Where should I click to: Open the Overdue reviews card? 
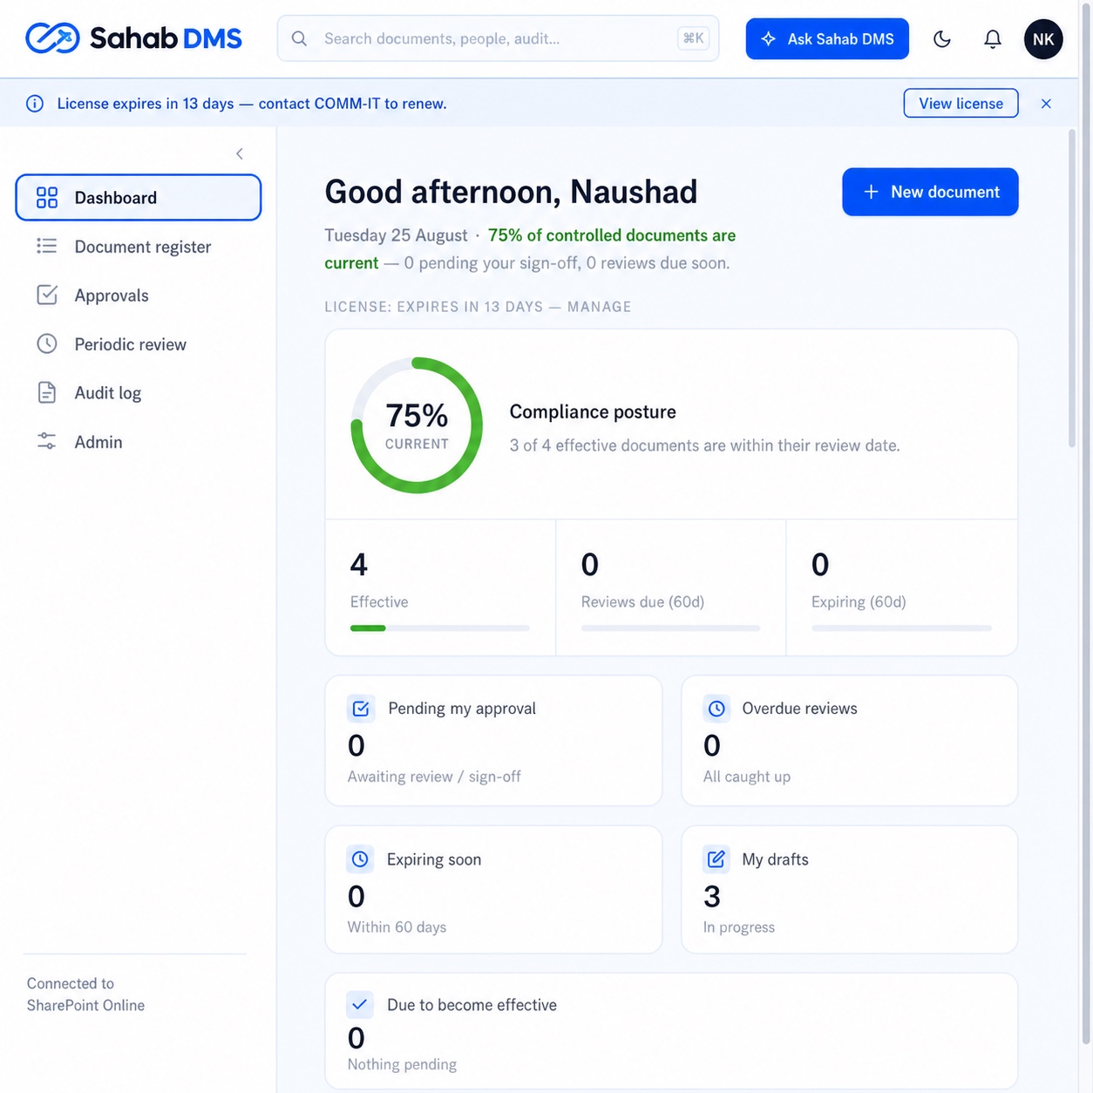(850, 741)
